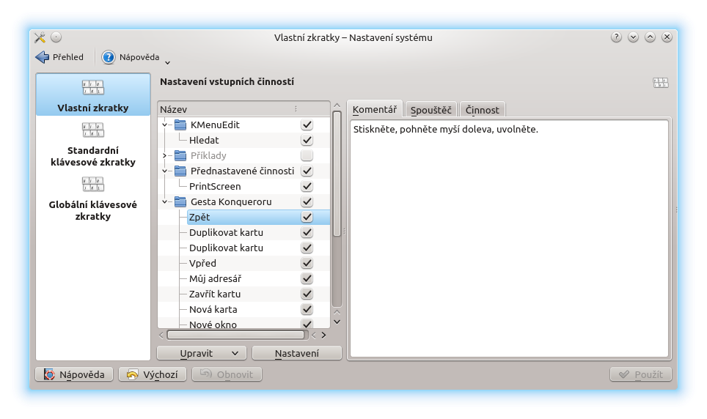Click the title bar question mark help button

tap(616, 37)
